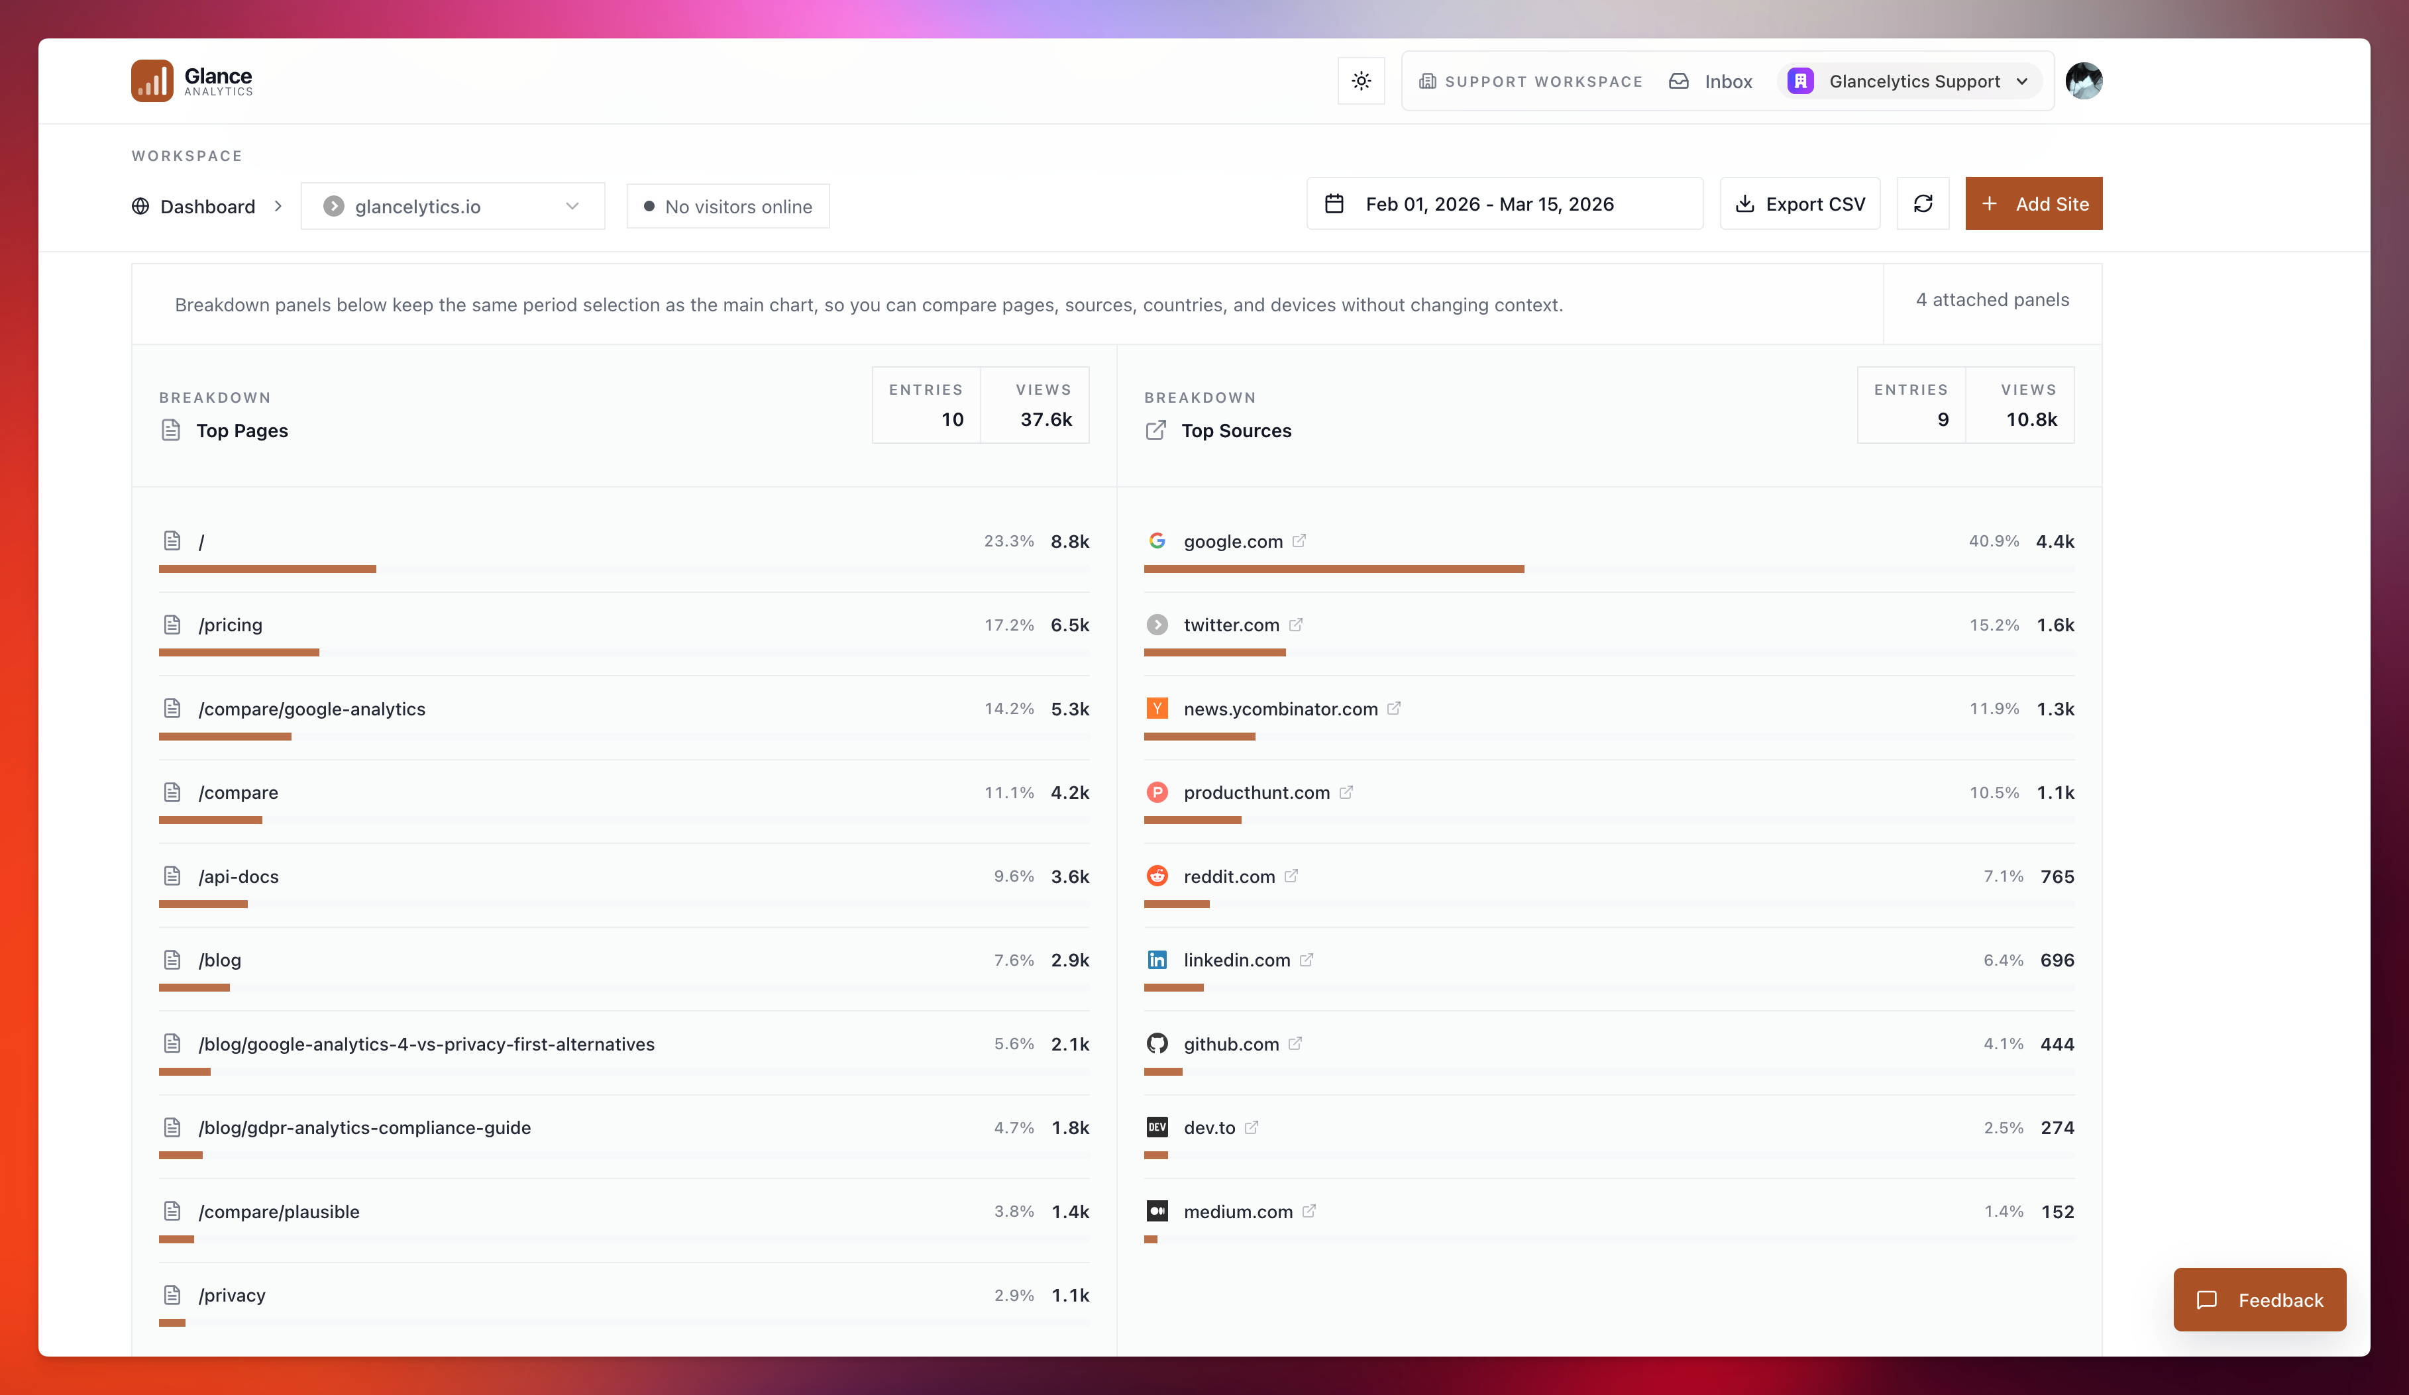Click external link icon beside reddit.com

point(1291,876)
